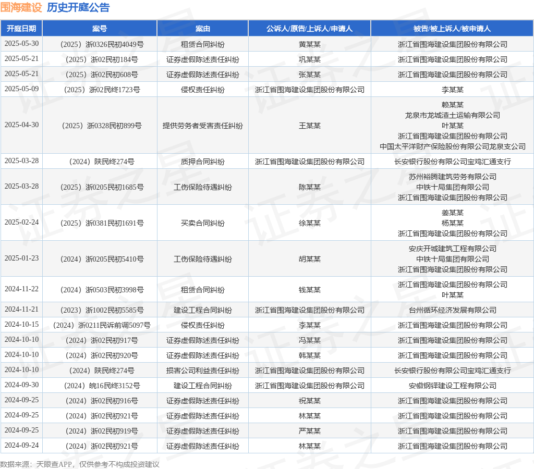This screenshot has width=534, height=469.
Task: Click cause 质押合同纠纷
Action: coord(203,162)
